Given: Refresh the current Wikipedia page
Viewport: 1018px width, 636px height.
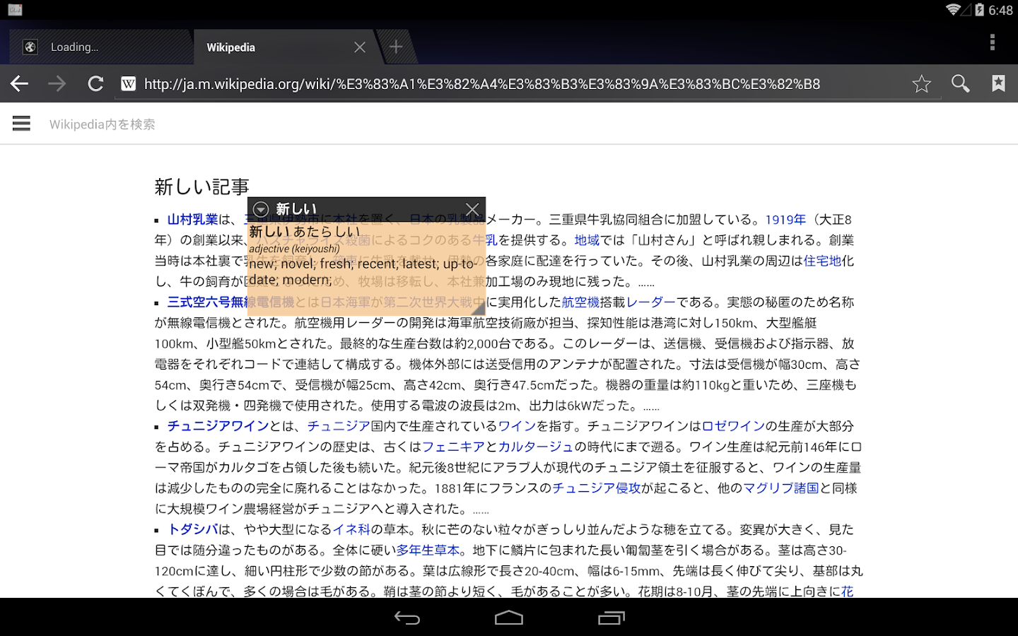Looking at the screenshot, I should click(x=95, y=83).
